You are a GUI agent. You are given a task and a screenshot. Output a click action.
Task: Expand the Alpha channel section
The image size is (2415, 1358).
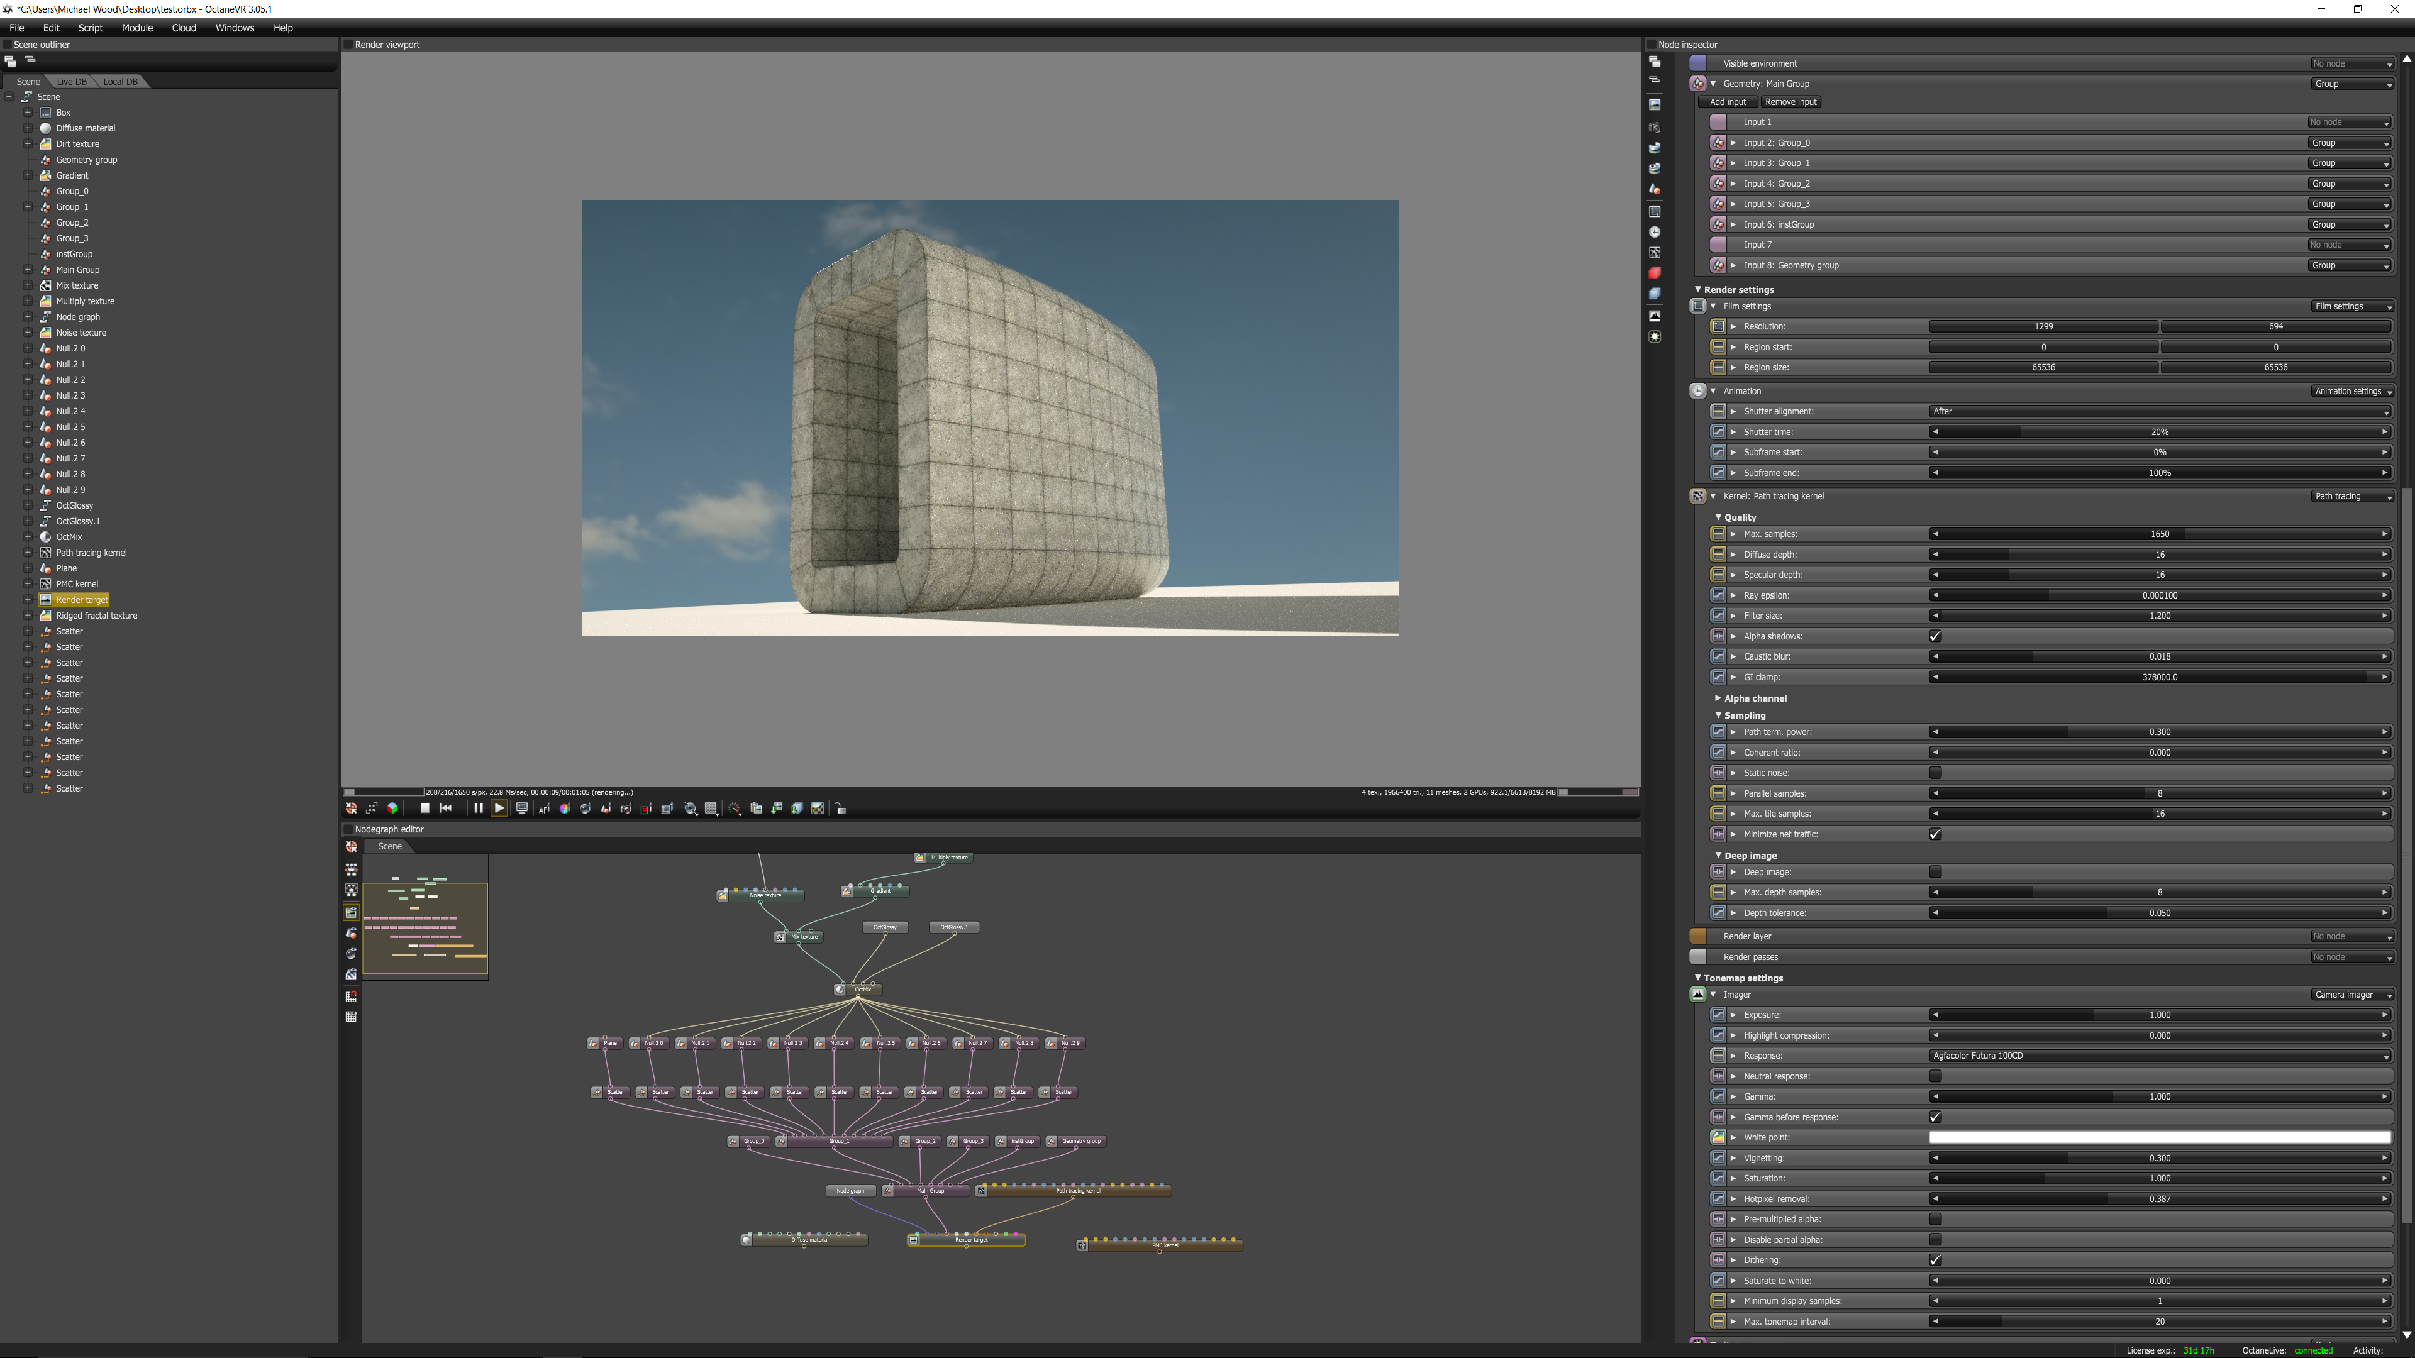[x=1754, y=698]
